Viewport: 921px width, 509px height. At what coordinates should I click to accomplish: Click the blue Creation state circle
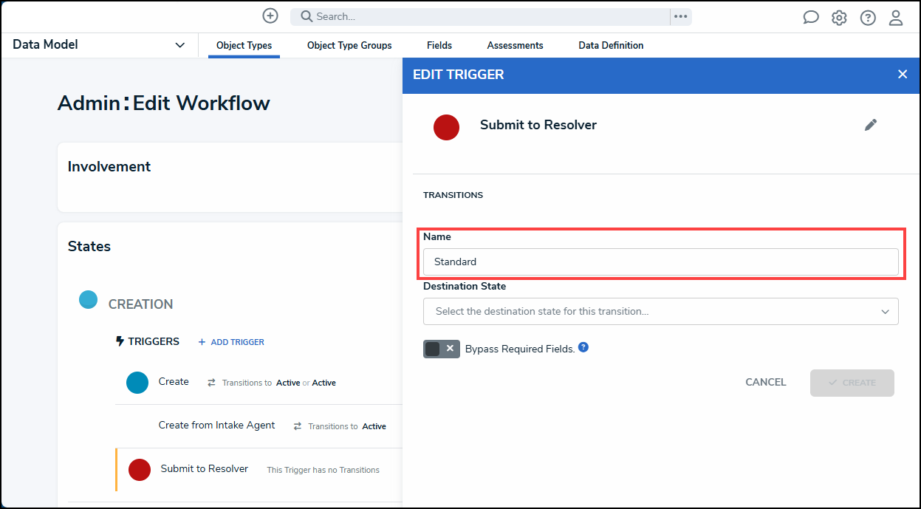88,299
